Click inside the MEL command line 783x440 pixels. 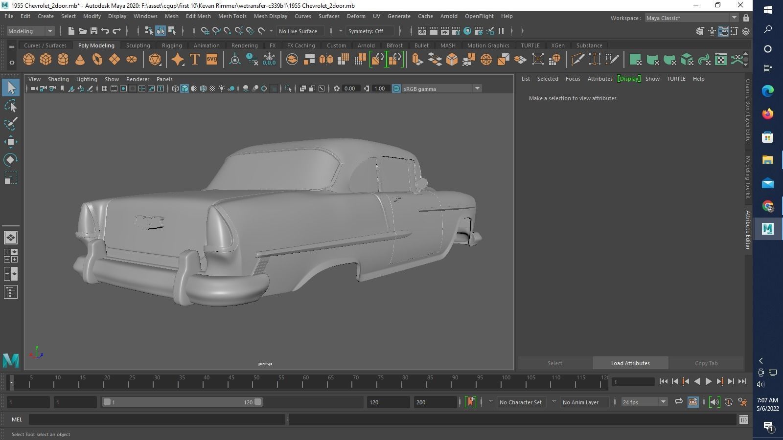click(x=157, y=419)
